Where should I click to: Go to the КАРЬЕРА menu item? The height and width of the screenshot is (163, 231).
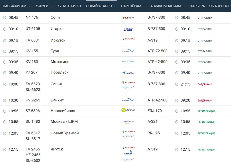tap(197, 6)
